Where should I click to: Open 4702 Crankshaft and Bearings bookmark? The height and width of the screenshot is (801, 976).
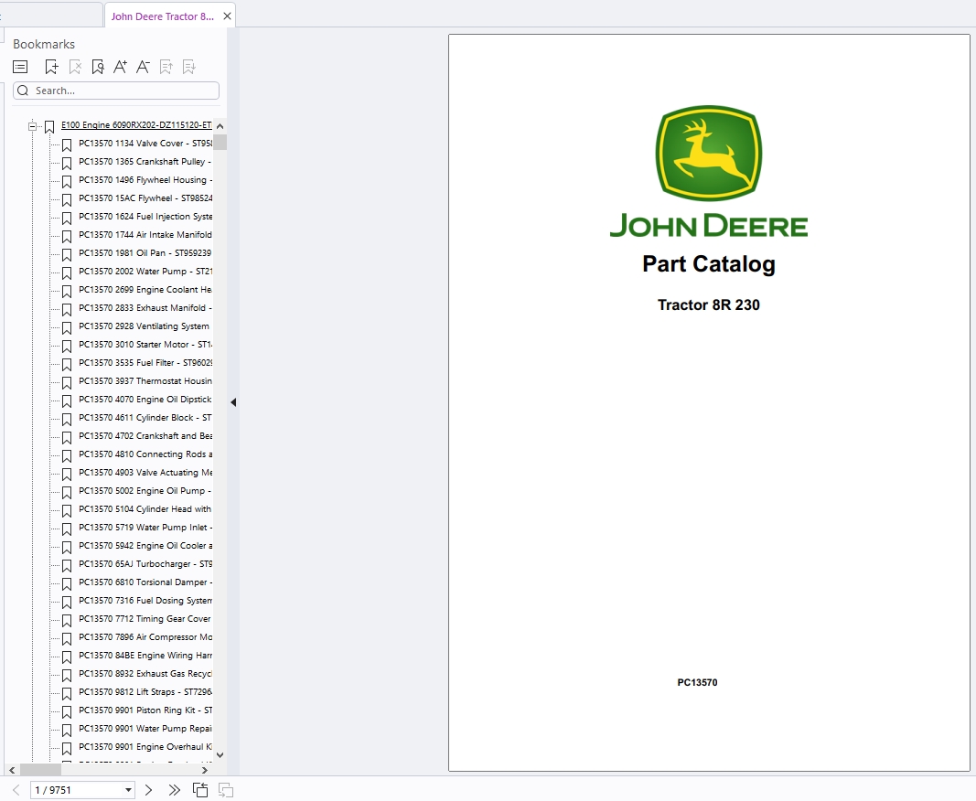click(145, 435)
